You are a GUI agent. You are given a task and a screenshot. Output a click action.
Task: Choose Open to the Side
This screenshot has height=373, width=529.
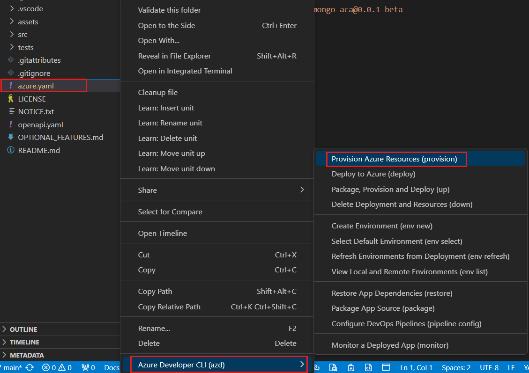[x=217, y=26]
